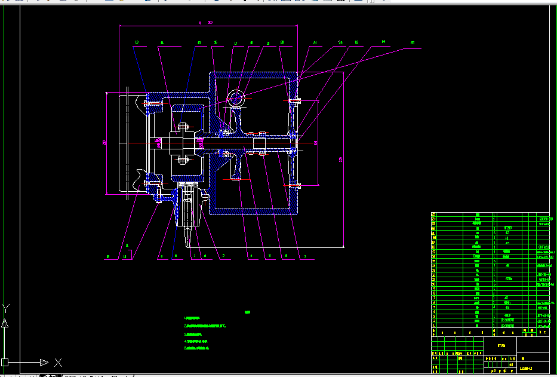Select the UCS origin square marker

tap(5, 363)
